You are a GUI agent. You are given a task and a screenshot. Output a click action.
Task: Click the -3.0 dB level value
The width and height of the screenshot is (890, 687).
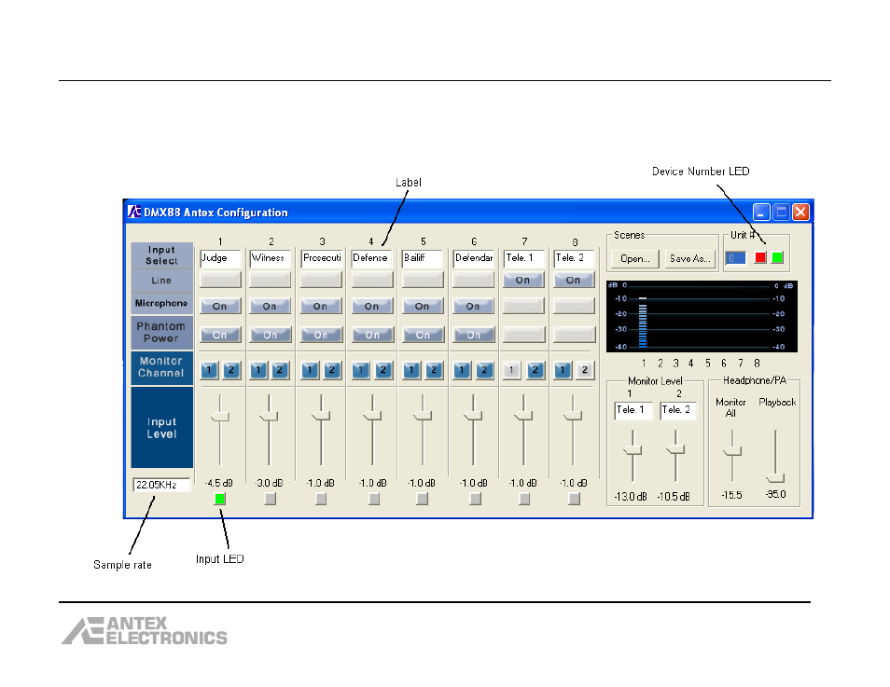[269, 484]
